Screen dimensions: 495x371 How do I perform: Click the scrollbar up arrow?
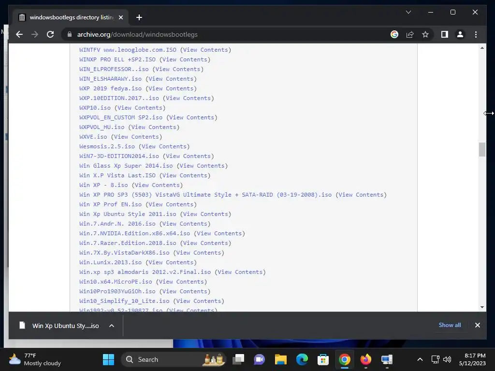(482, 48)
